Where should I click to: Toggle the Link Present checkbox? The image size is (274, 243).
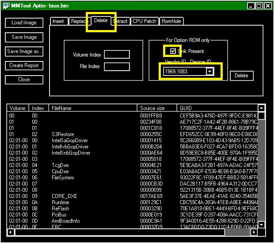click(x=173, y=51)
